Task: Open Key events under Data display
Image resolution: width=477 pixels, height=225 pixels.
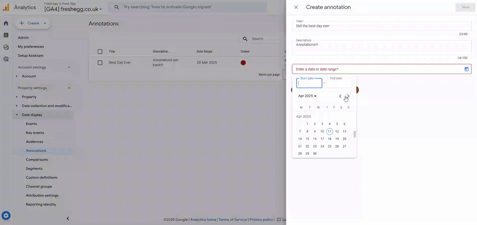Action: pyautogui.click(x=35, y=133)
